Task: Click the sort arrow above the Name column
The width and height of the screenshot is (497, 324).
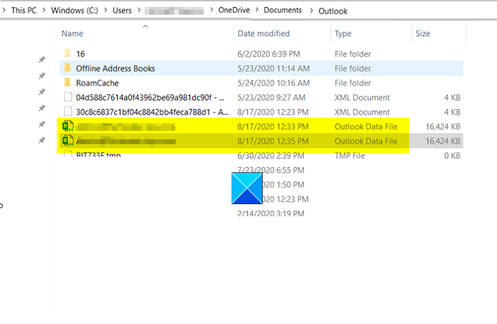Action: coord(146,26)
